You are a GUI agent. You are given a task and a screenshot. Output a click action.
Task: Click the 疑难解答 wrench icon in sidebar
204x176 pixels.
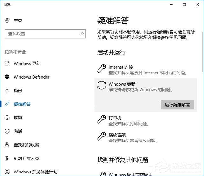click(7, 104)
